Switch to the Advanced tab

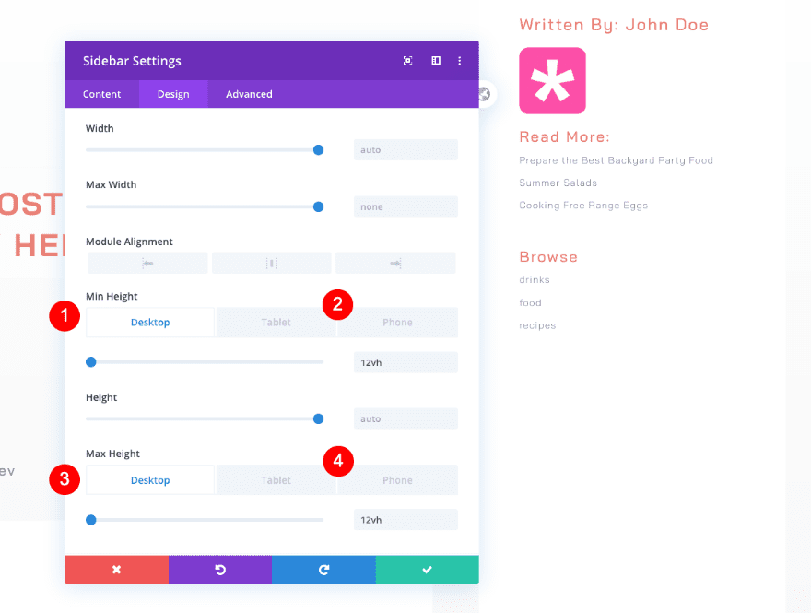[x=249, y=94]
